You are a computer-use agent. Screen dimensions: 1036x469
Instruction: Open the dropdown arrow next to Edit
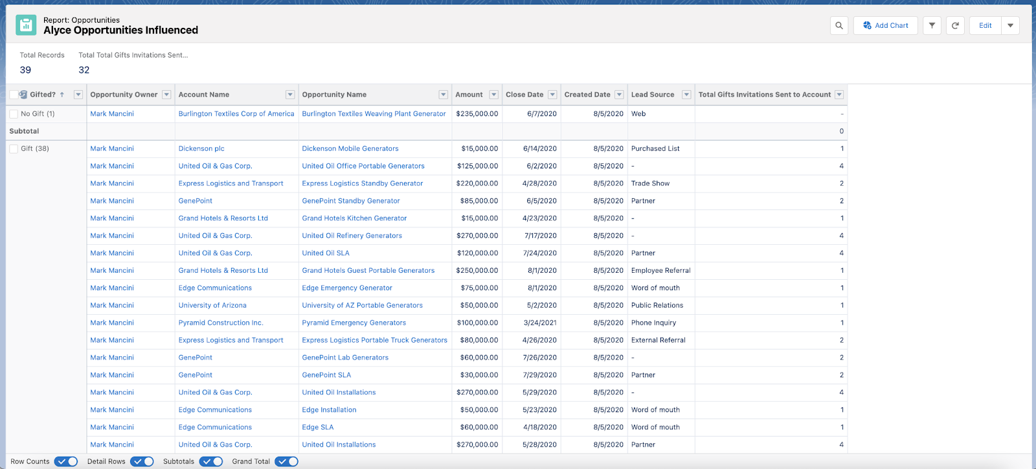point(1010,25)
